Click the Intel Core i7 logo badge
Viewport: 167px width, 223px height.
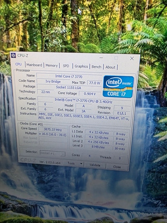[x=119, y=86]
